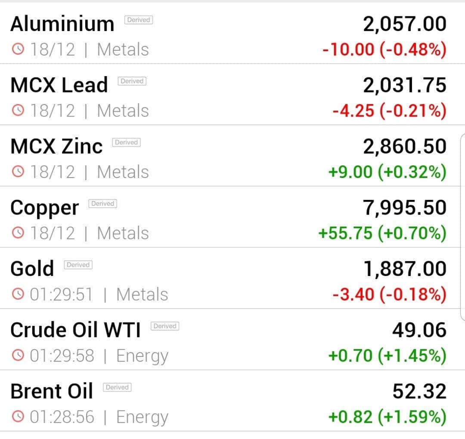Open the MCX Lead commodity entry

pos(232,95)
